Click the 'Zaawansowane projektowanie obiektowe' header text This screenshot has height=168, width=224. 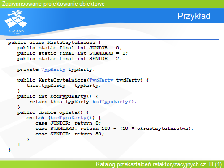53,4
